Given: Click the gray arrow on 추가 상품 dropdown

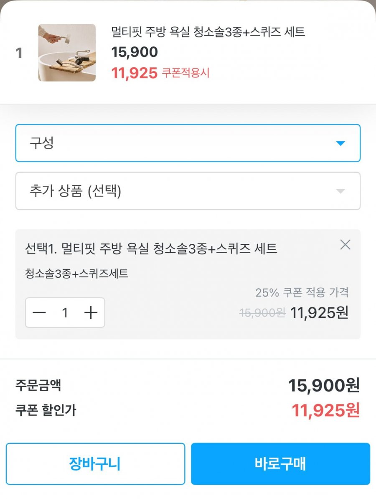Looking at the screenshot, I should pyautogui.click(x=340, y=191).
